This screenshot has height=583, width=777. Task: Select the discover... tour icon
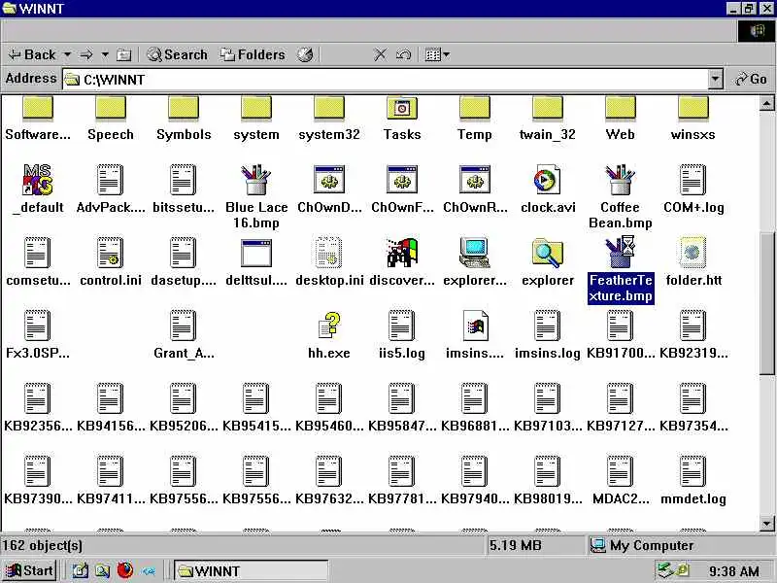click(x=402, y=261)
